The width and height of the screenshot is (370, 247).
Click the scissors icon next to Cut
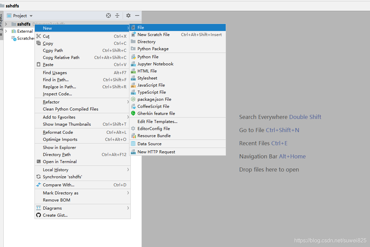coord(39,36)
